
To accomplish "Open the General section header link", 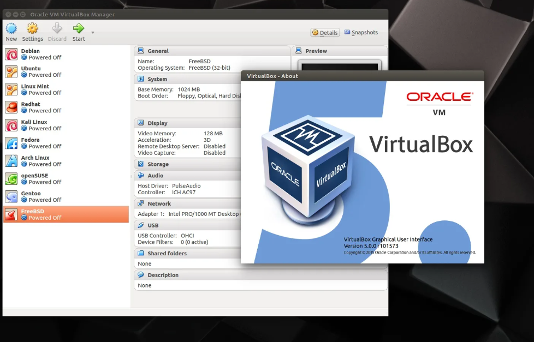I will click(x=158, y=51).
